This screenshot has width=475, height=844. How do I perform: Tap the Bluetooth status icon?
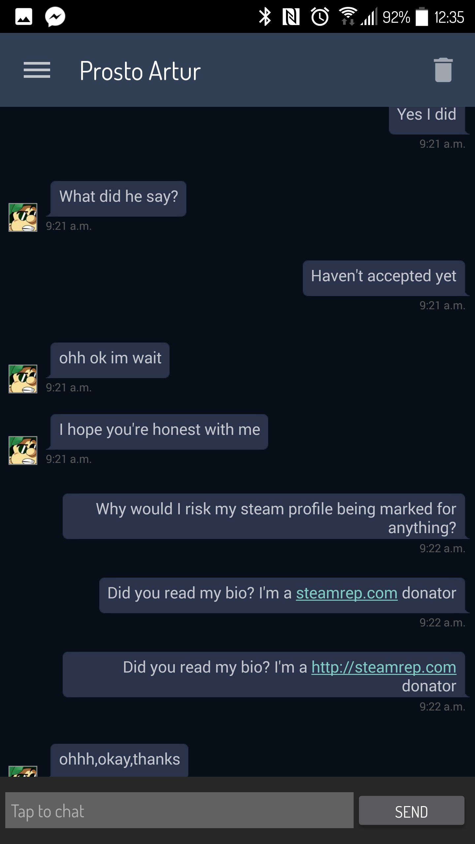[x=265, y=17]
